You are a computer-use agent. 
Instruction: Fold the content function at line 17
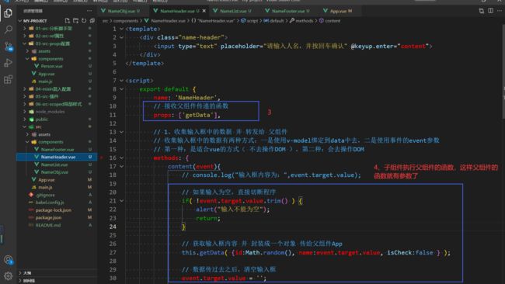point(122,167)
